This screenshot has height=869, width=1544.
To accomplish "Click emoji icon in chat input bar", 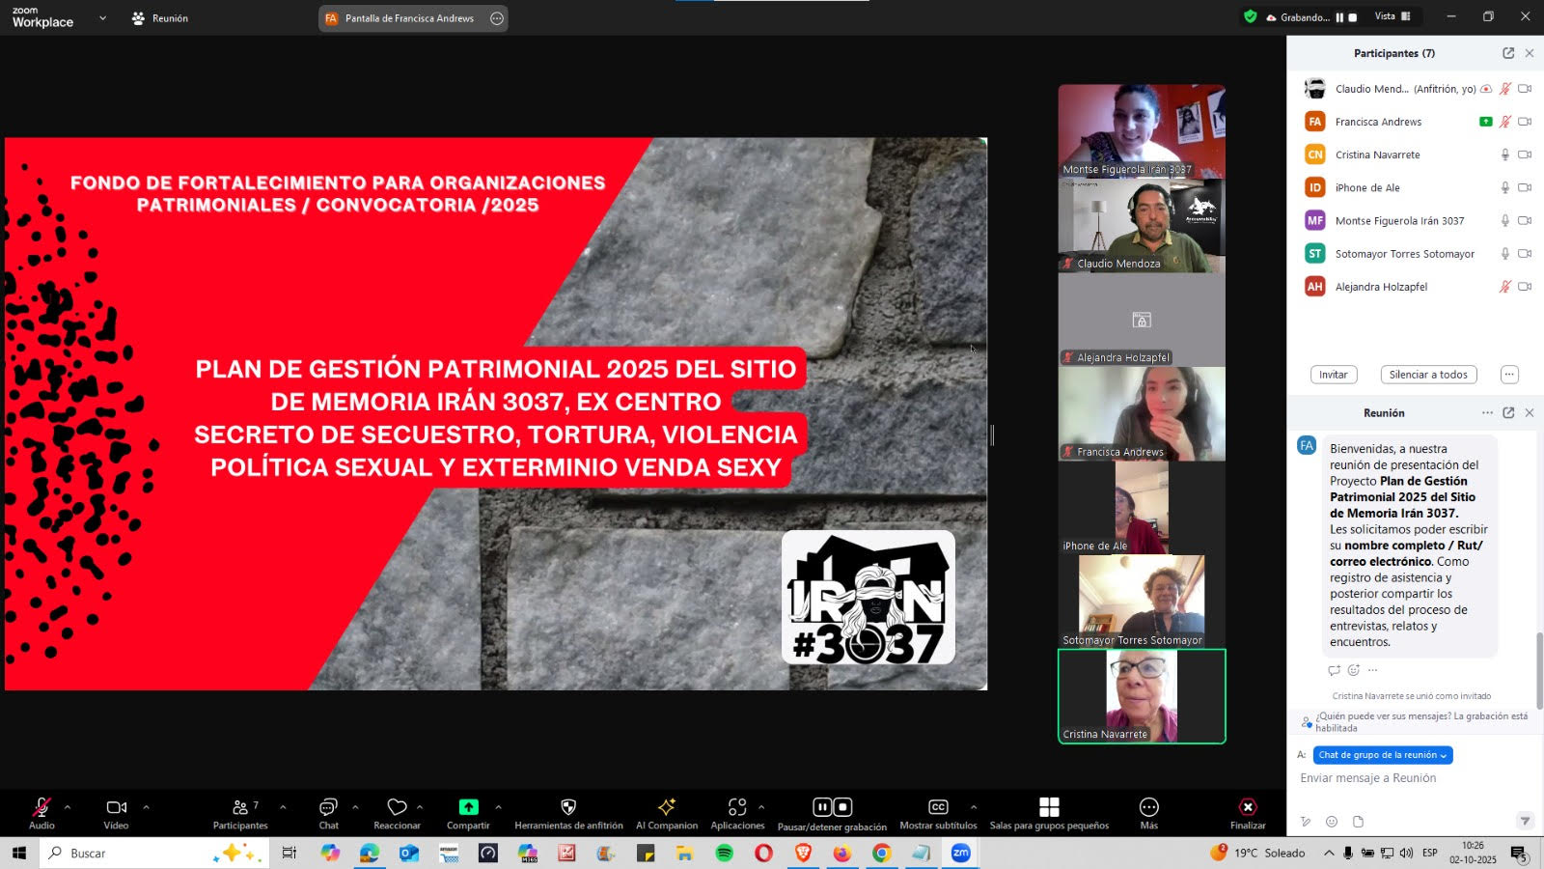I will click(1332, 822).
